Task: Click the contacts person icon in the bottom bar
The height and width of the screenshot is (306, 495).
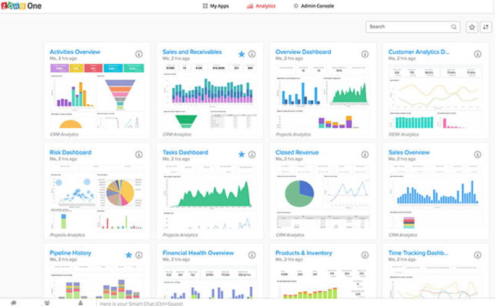Action: [80, 303]
